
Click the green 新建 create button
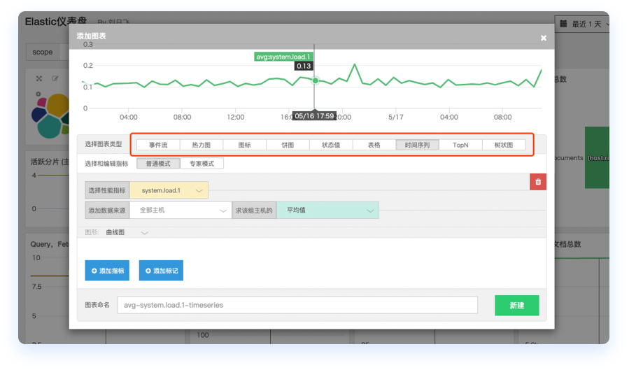pos(516,306)
